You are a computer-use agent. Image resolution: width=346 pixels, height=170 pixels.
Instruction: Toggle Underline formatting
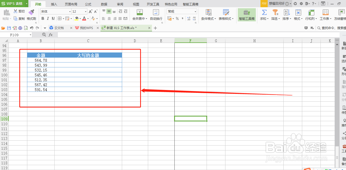point(53,19)
